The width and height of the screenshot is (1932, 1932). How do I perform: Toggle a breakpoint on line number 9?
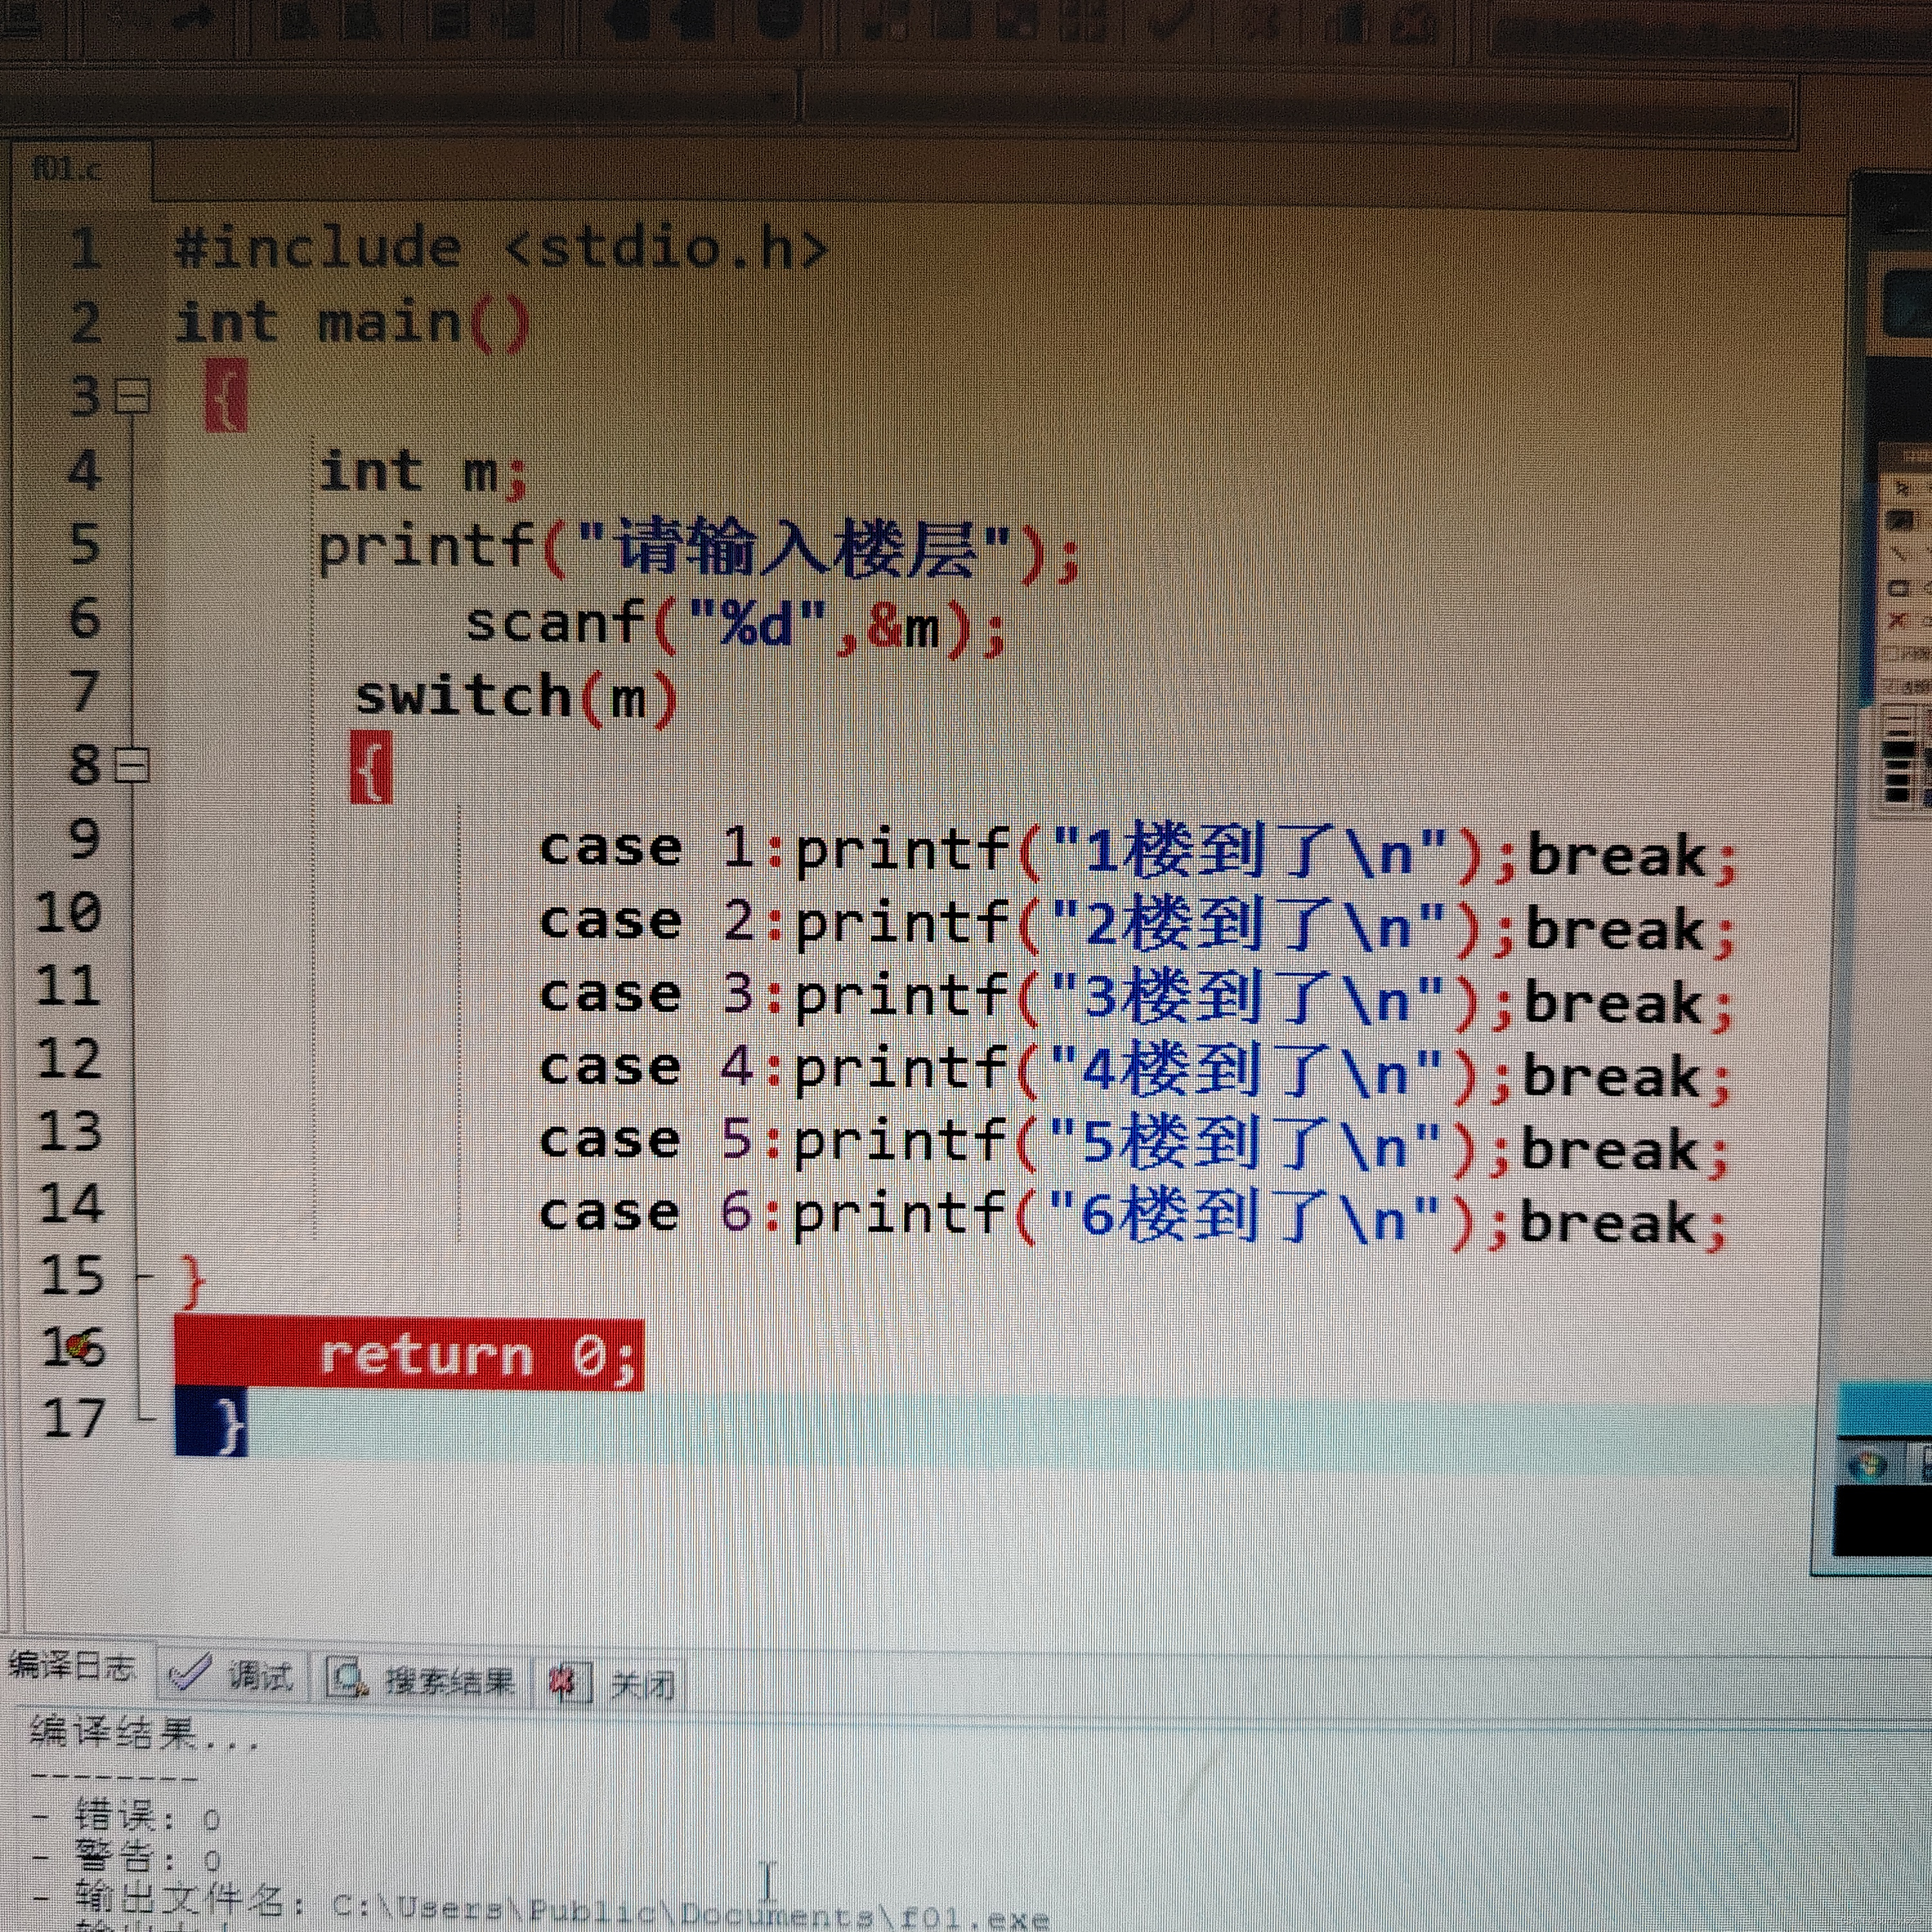pyautogui.click(x=84, y=838)
